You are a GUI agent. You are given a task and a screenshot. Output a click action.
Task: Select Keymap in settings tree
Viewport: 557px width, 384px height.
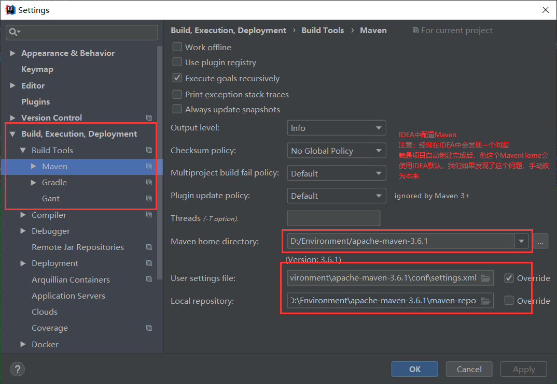coord(37,69)
